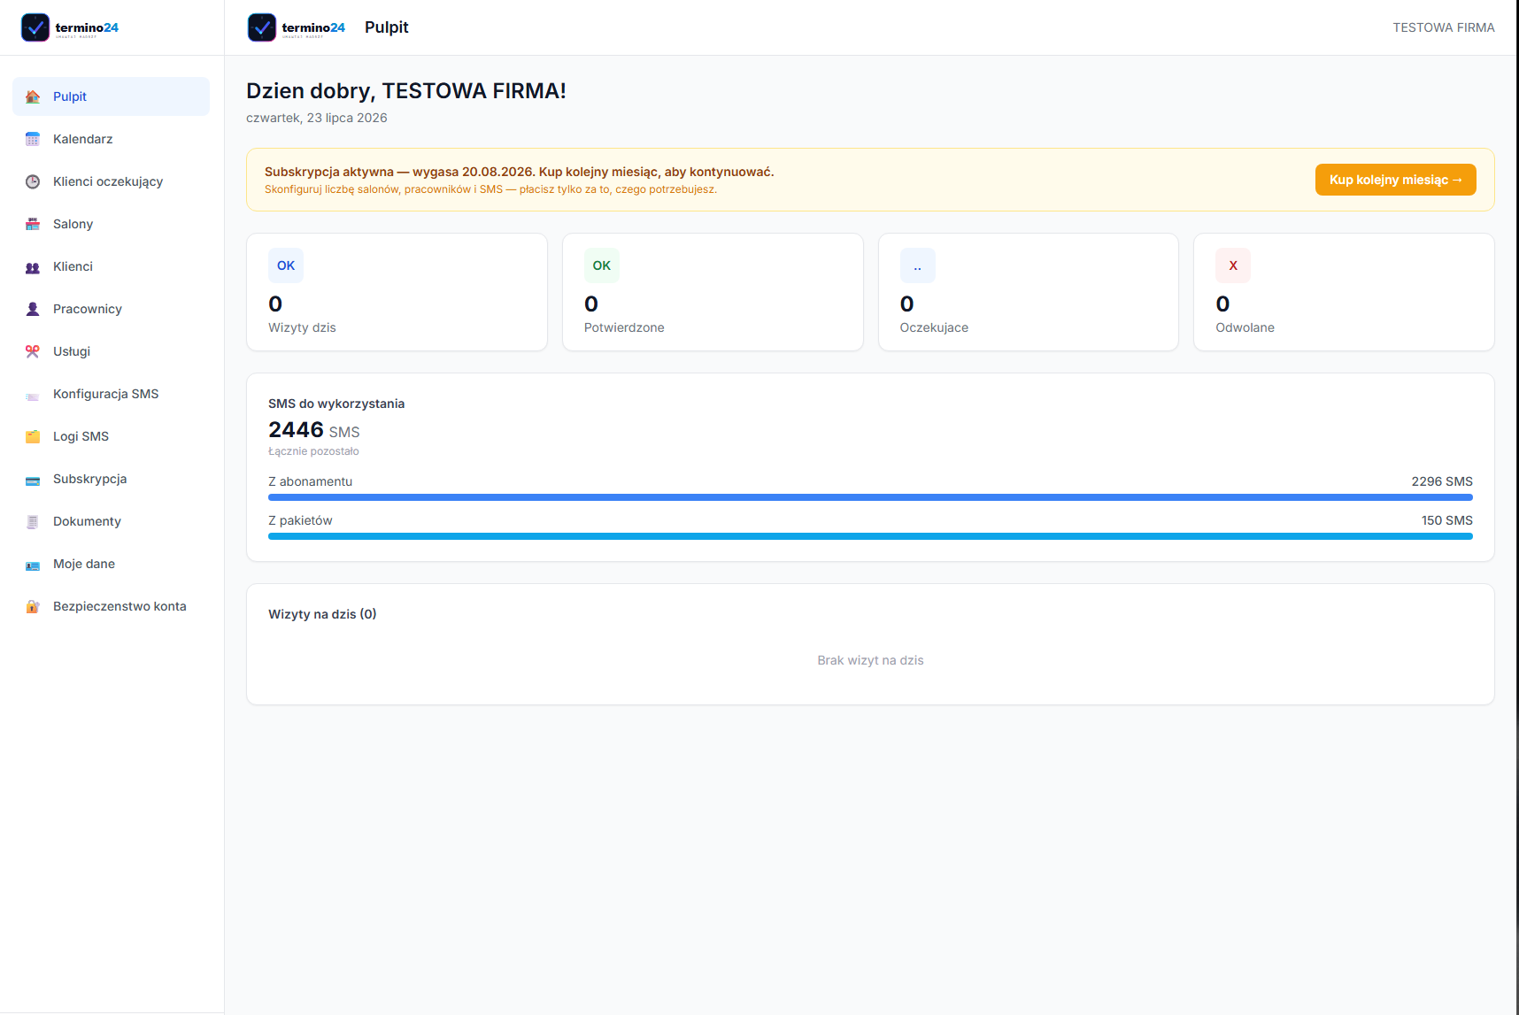
Task: Click the Bezpieczenstwo konta lock icon
Action: pos(33,606)
